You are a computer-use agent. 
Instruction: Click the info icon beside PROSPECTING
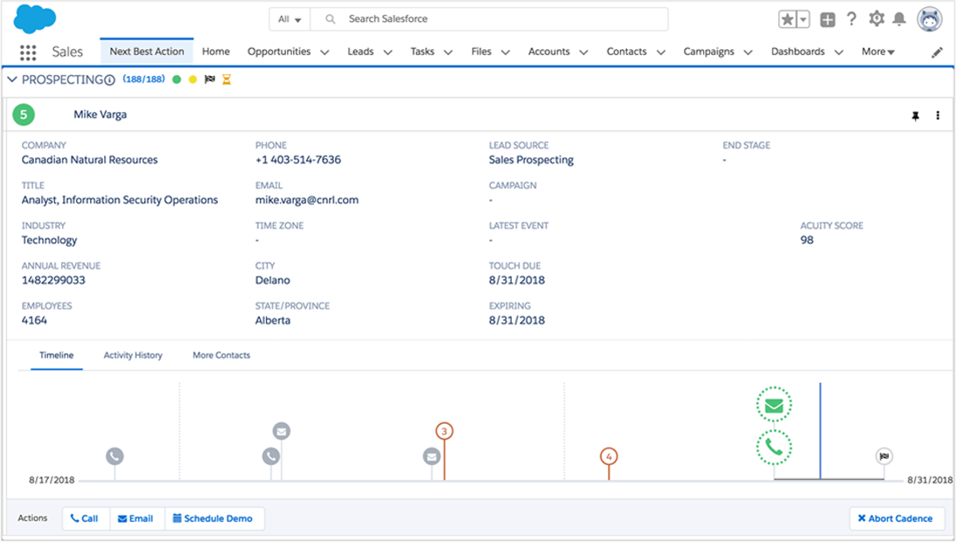pos(109,80)
